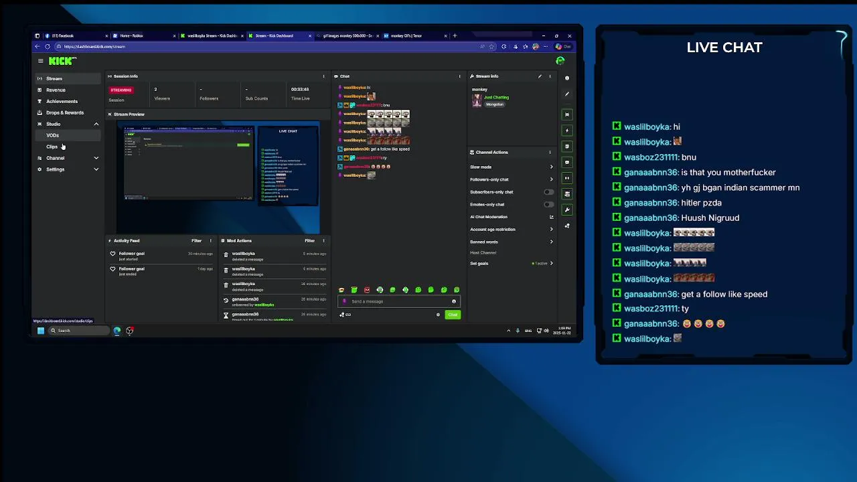Open Channel Actions three-dot menu
This screenshot has height=482, width=857.
pyautogui.click(x=550, y=152)
